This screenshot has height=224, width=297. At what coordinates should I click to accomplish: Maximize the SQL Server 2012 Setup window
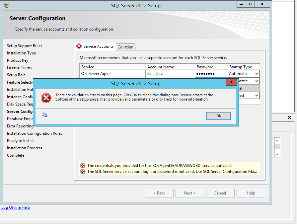pos(251,4)
